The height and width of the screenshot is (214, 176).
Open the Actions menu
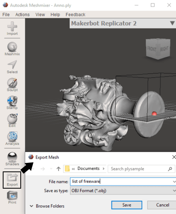(x=22, y=14)
